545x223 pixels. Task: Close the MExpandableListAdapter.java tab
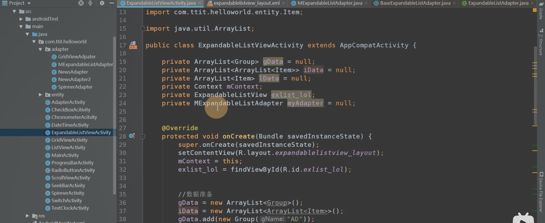(366, 3)
